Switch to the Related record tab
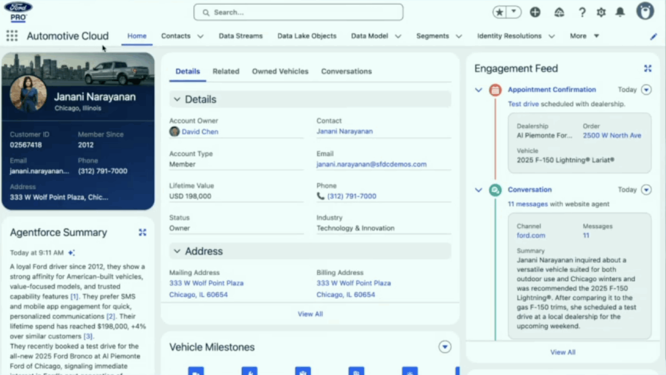The width and height of the screenshot is (666, 375). tap(226, 71)
